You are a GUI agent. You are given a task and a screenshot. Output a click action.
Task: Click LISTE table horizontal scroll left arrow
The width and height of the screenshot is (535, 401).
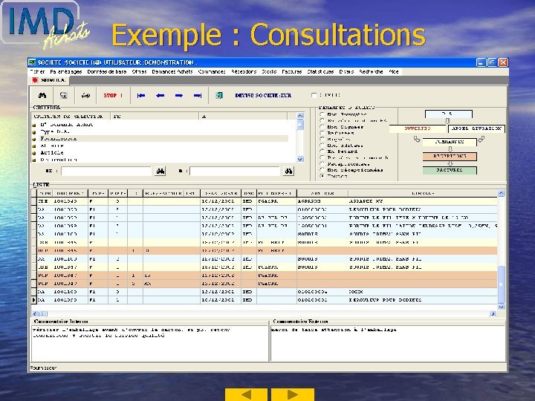[x=35, y=313]
